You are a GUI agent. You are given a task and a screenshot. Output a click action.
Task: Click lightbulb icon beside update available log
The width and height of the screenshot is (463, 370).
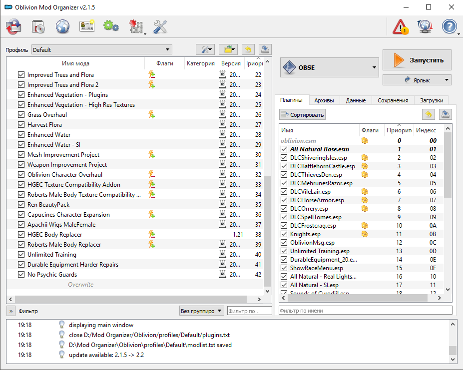pos(62,355)
